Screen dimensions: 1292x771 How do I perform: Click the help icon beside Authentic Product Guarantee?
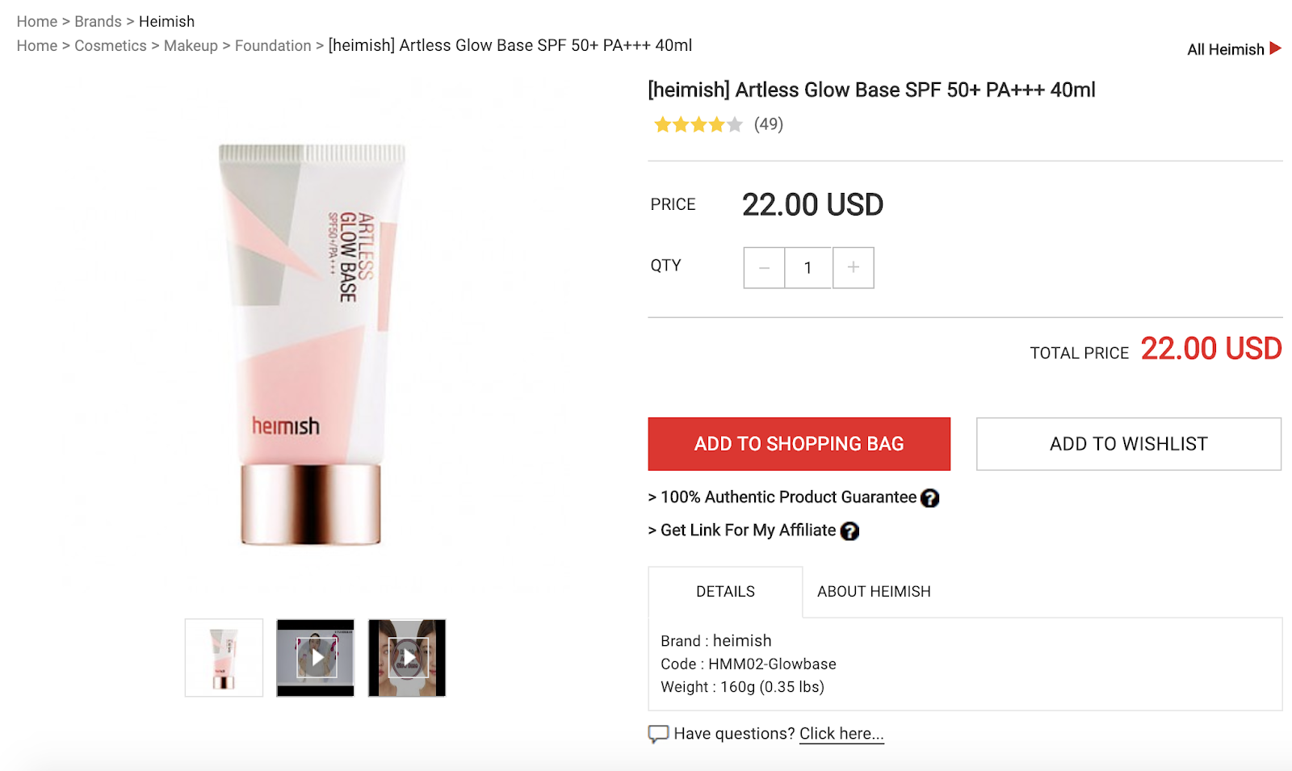tap(929, 498)
